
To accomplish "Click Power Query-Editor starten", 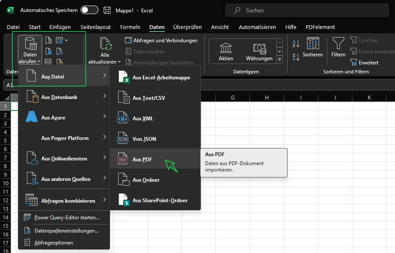I will coord(64,217).
